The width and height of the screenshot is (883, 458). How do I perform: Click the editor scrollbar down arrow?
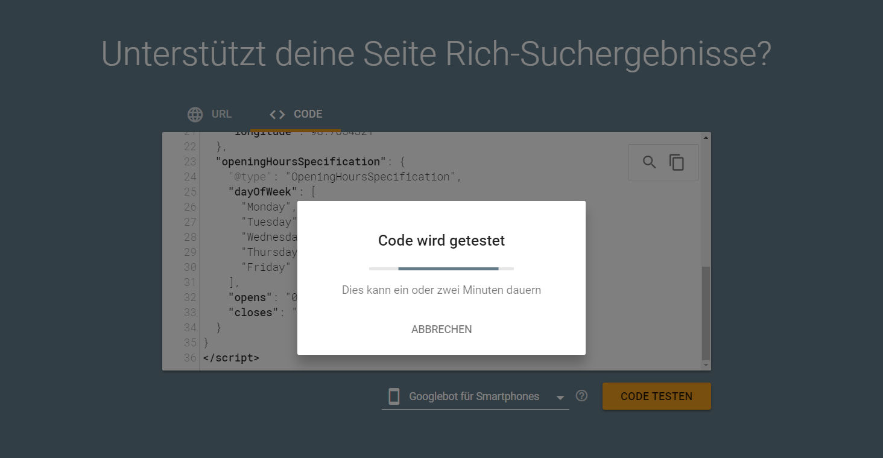pyautogui.click(x=706, y=365)
